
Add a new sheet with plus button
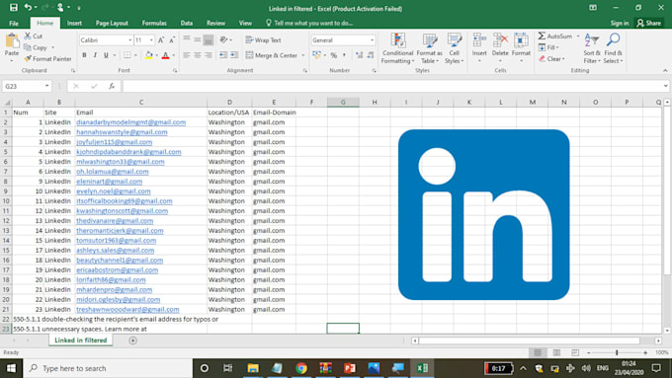click(x=132, y=340)
